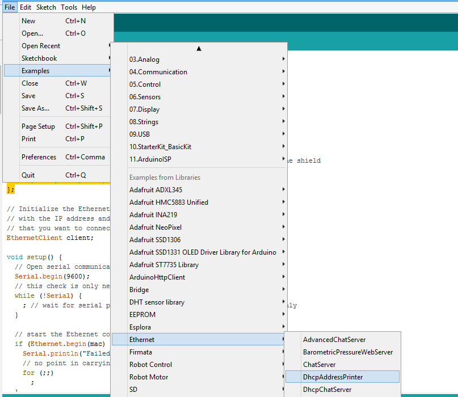Viewport: 458px width, 397px height.
Task: Open Page Setup entry
Action: pyautogui.click(x=57, y=126)
